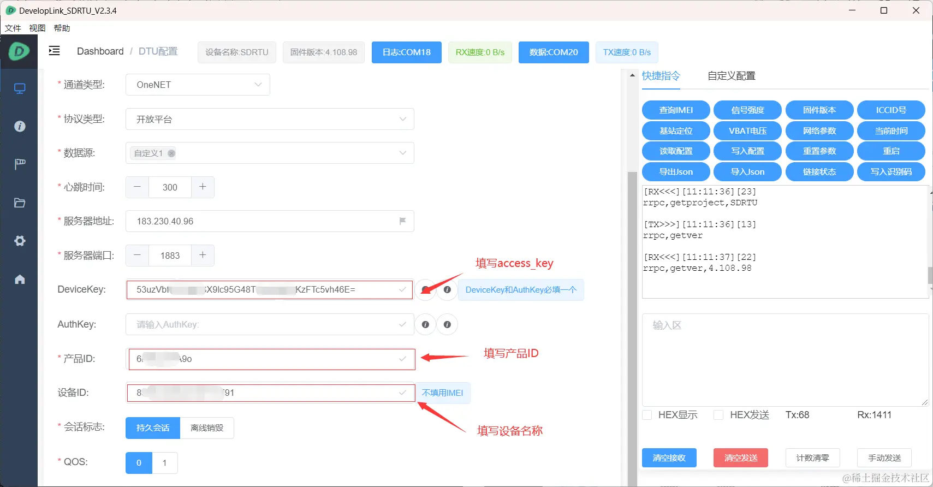Click 写入识别码 button
Viewport: 933px width, 487px height.
click(x=891, y=172)
